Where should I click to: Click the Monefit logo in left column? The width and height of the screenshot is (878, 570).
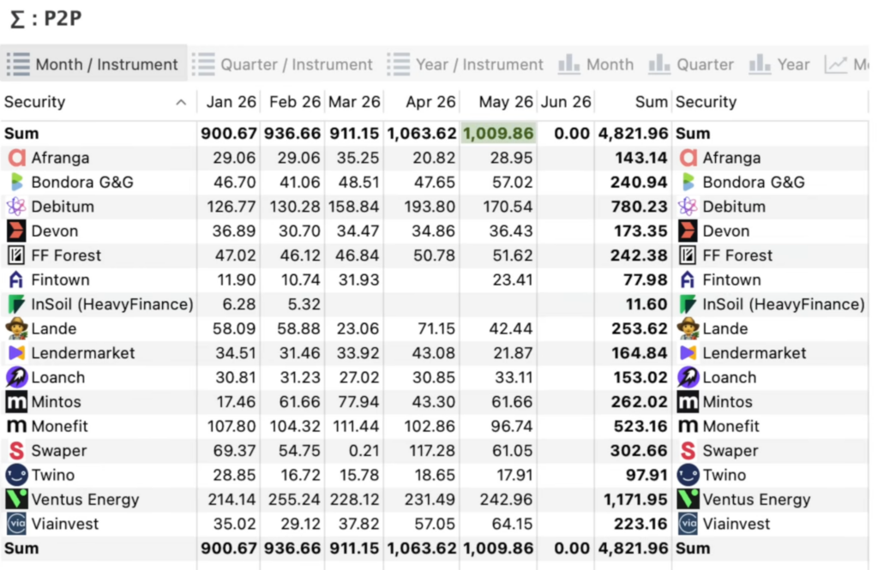(16, 426)
